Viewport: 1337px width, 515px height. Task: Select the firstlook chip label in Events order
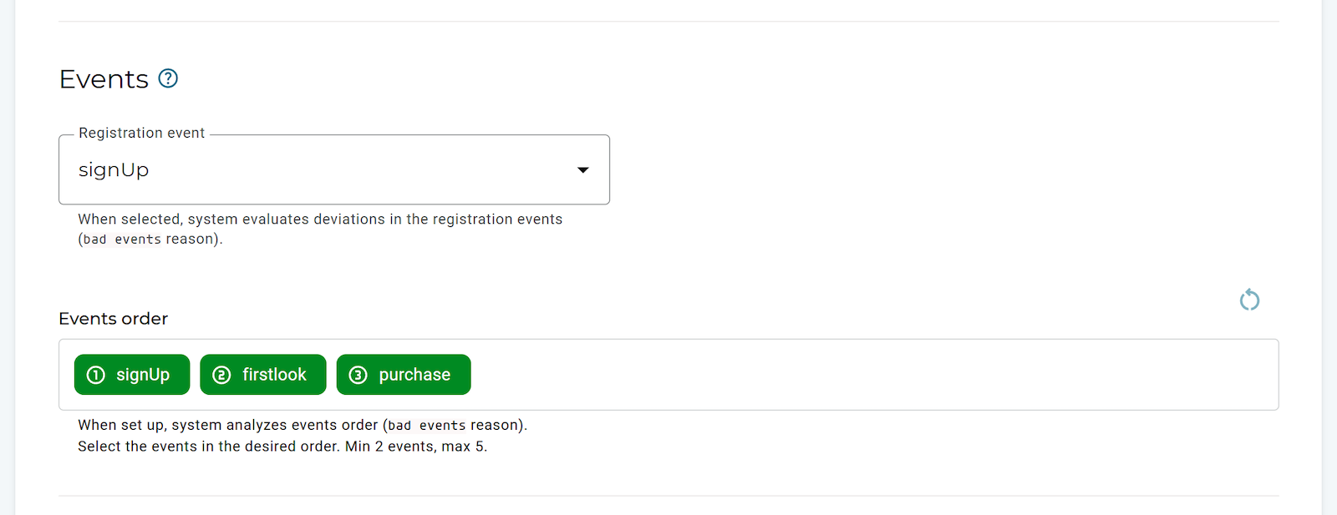[x=274, y=375]
